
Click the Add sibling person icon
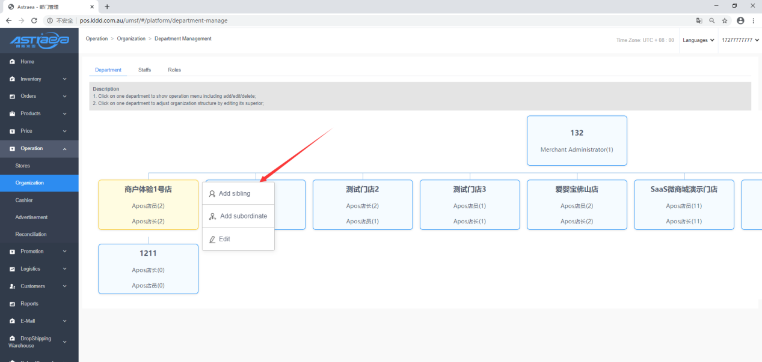212,194
